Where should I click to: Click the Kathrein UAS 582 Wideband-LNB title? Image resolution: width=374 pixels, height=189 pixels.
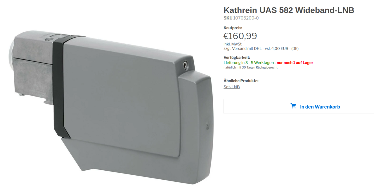(x=289, y=10)
